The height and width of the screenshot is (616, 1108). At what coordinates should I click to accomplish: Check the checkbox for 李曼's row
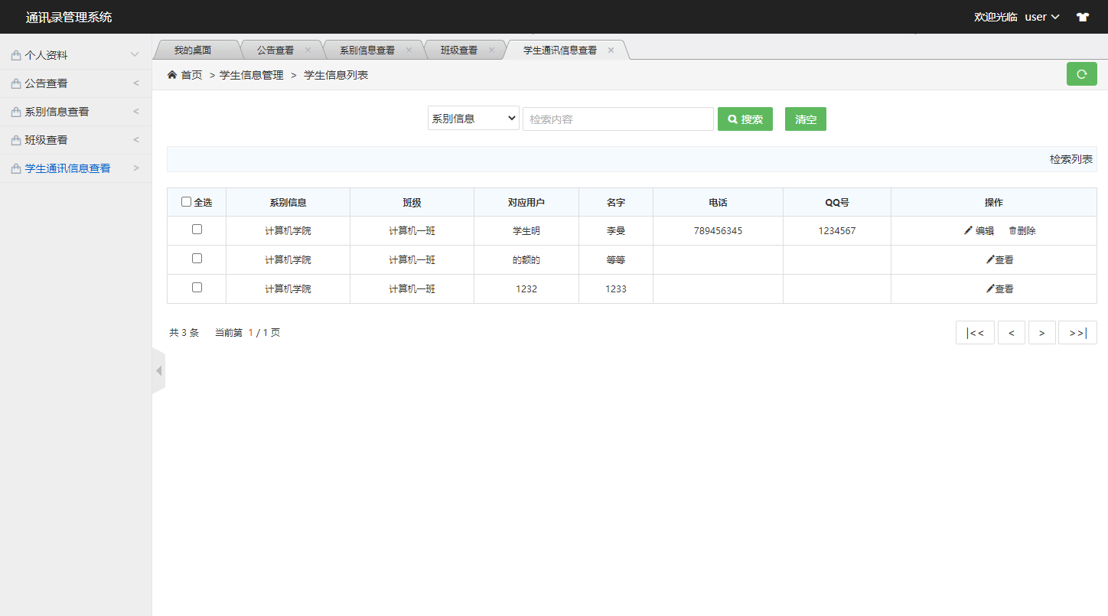(x=197, y=230)
